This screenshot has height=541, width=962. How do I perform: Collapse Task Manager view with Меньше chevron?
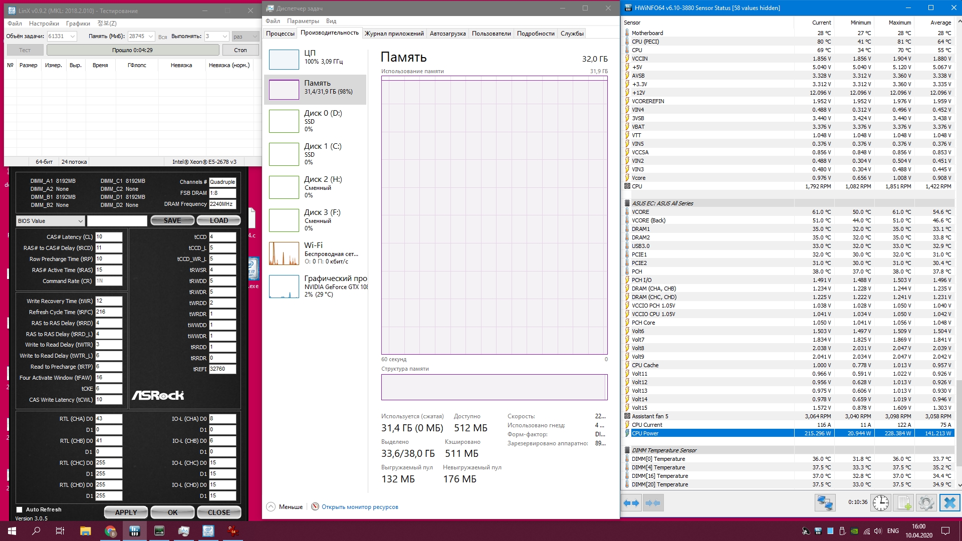click(x=271, y=507)
